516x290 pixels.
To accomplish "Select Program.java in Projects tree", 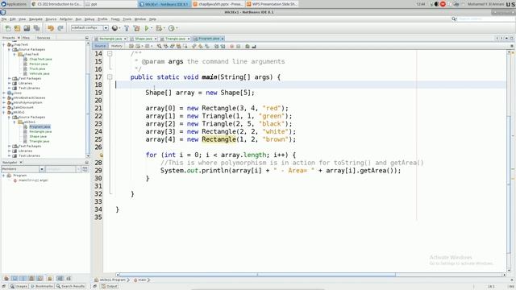I will pos(40,126).
